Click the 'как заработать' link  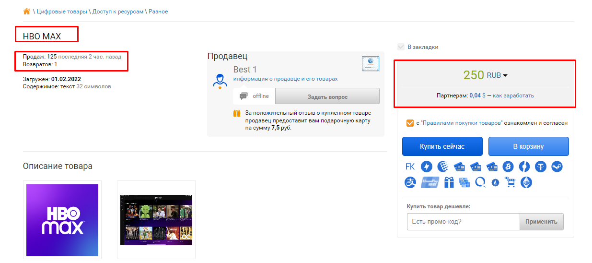(513, 96)
